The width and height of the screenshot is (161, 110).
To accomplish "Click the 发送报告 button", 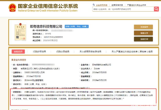I will [x=143, y=27].
